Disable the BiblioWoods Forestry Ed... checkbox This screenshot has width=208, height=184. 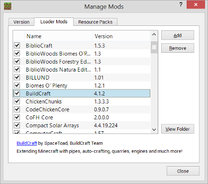[x=17, y=61]
